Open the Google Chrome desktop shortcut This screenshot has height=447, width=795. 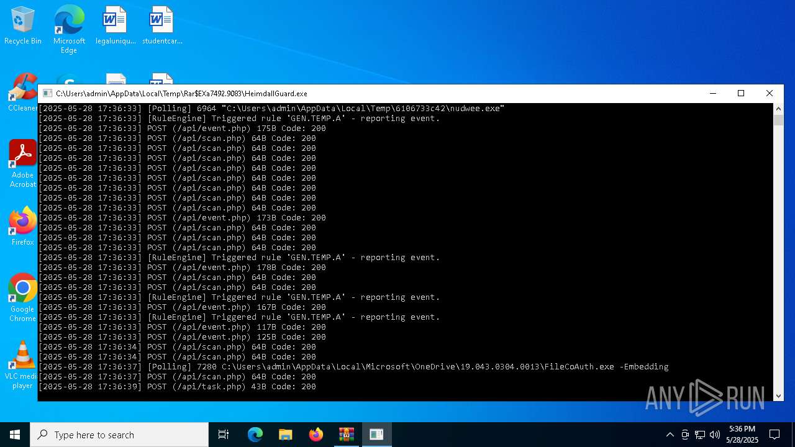click(22, 298)
